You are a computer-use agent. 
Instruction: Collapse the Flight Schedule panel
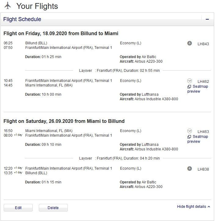click(x=207, y=19)
